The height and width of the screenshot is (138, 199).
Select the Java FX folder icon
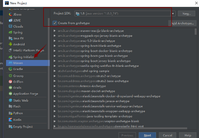coord(10,38)
